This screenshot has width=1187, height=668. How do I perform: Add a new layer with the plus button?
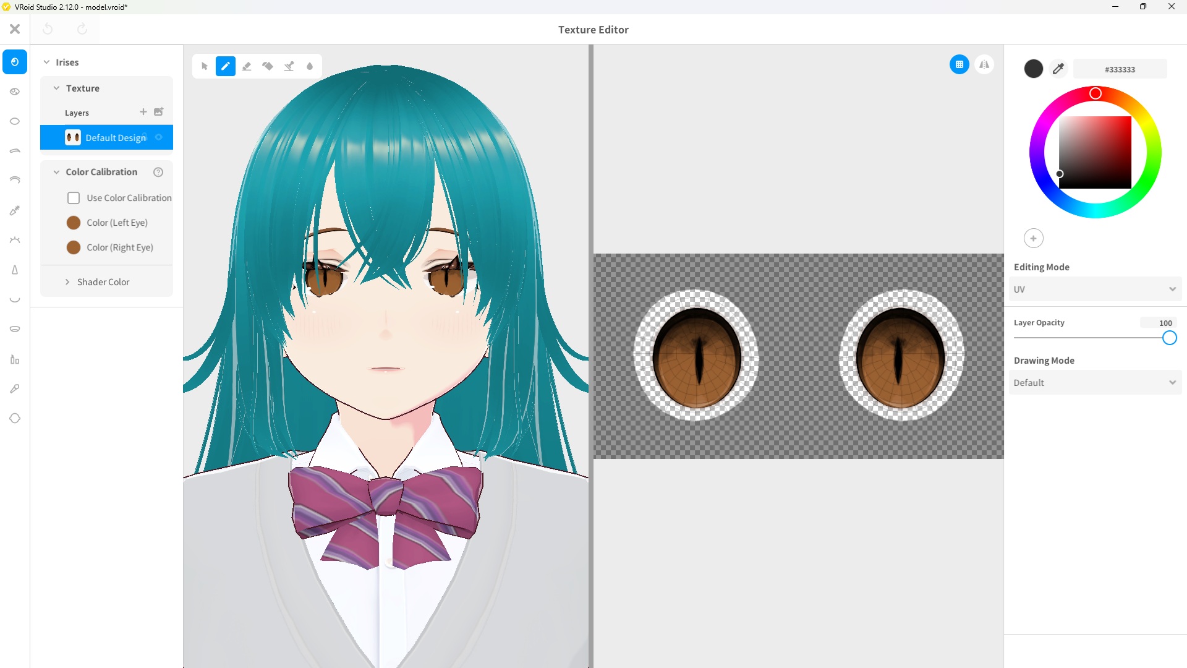coord(143,112)
